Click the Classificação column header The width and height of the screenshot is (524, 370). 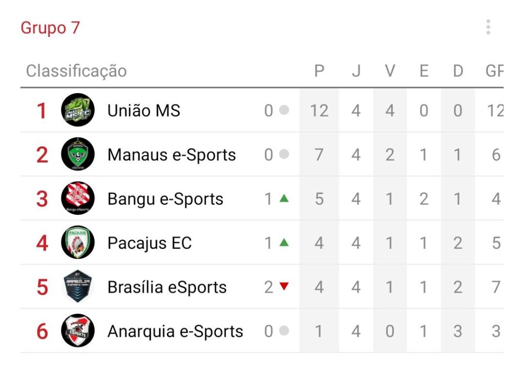click(x=77, y=71)
